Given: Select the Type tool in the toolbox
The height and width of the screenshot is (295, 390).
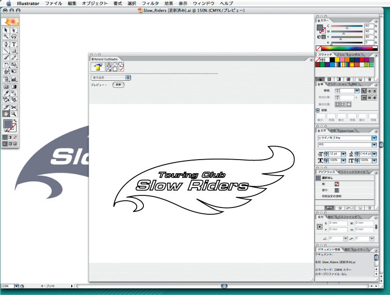Looking at the screenshot, I should click(14, 44).
